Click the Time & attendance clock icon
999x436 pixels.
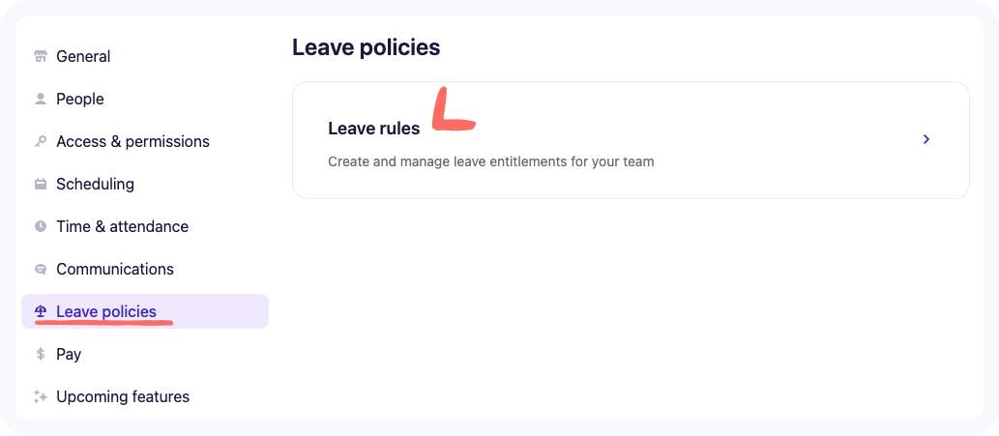[41, 226]
